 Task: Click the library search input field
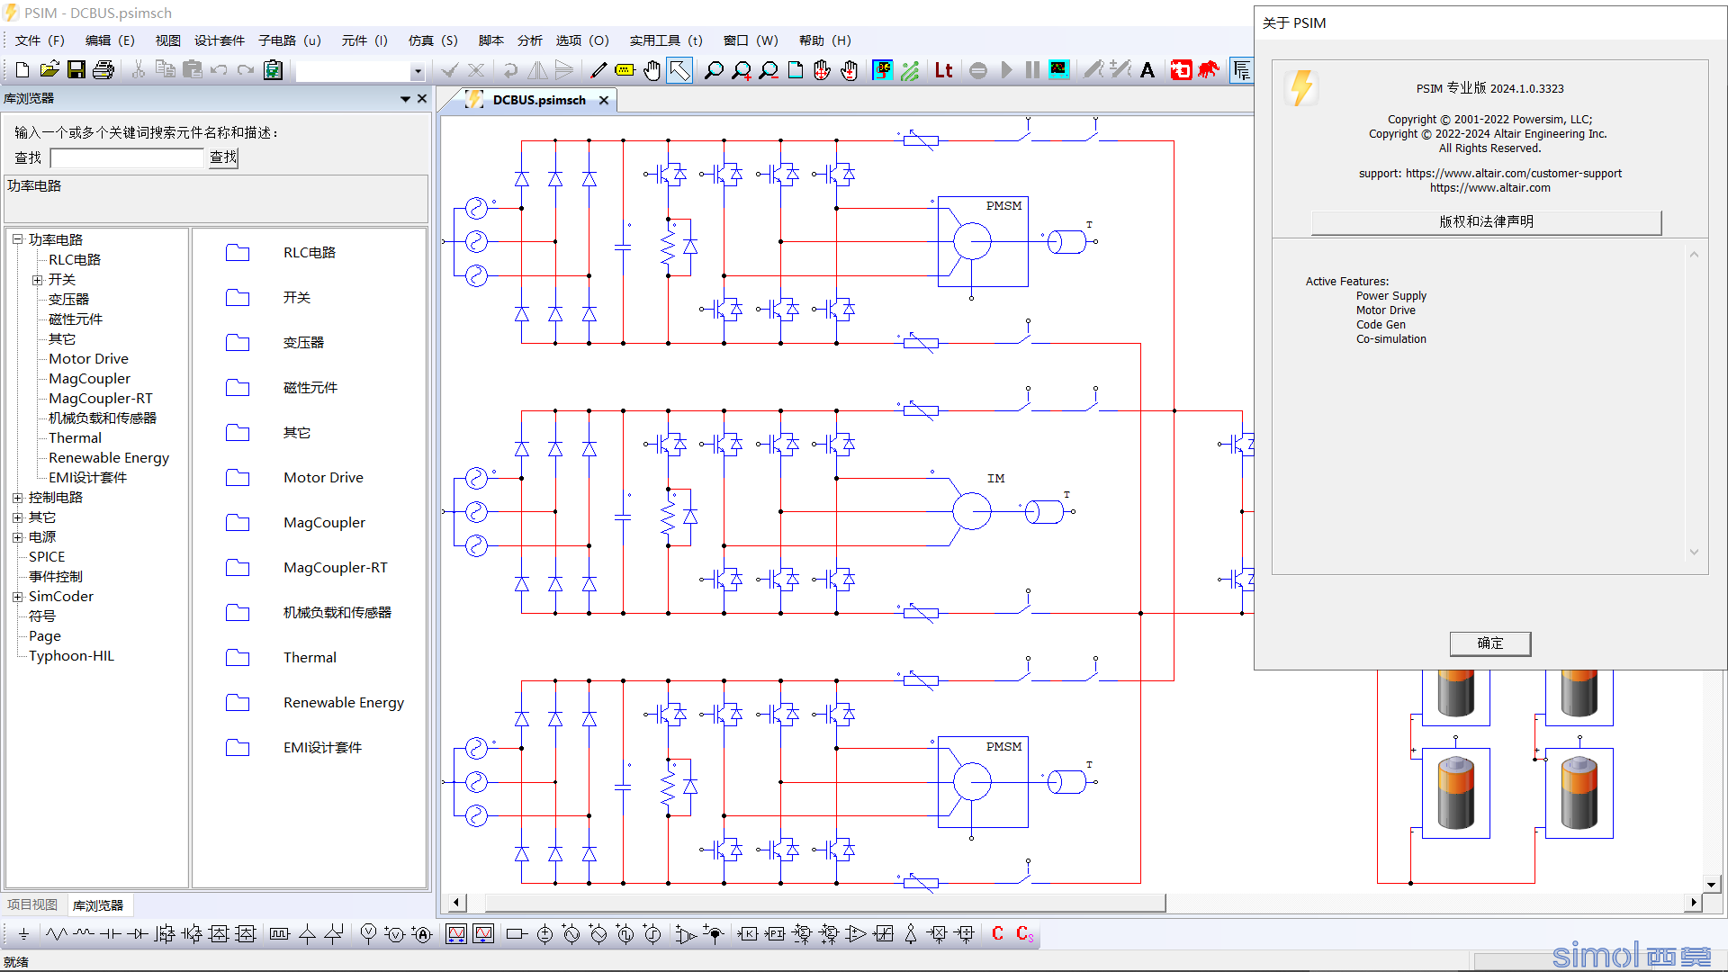pos(128,158)
